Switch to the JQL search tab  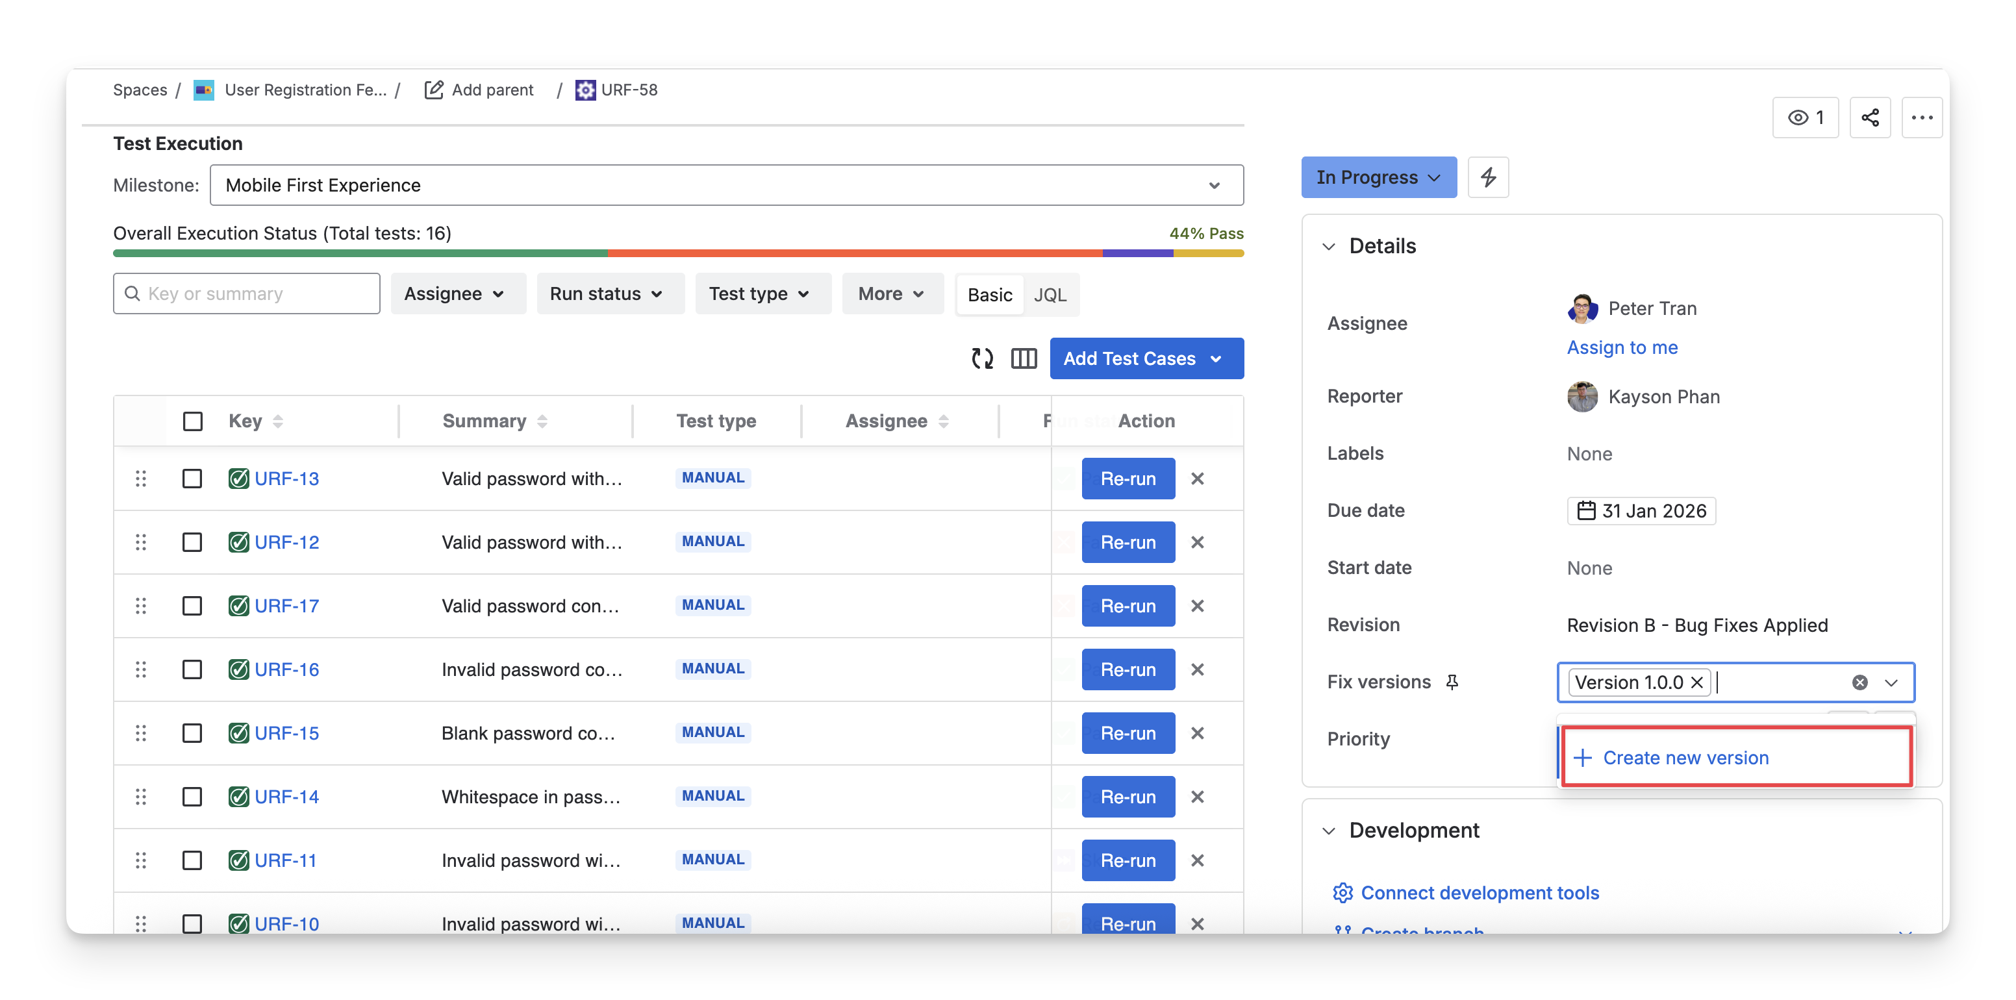tap(1050, 295)
